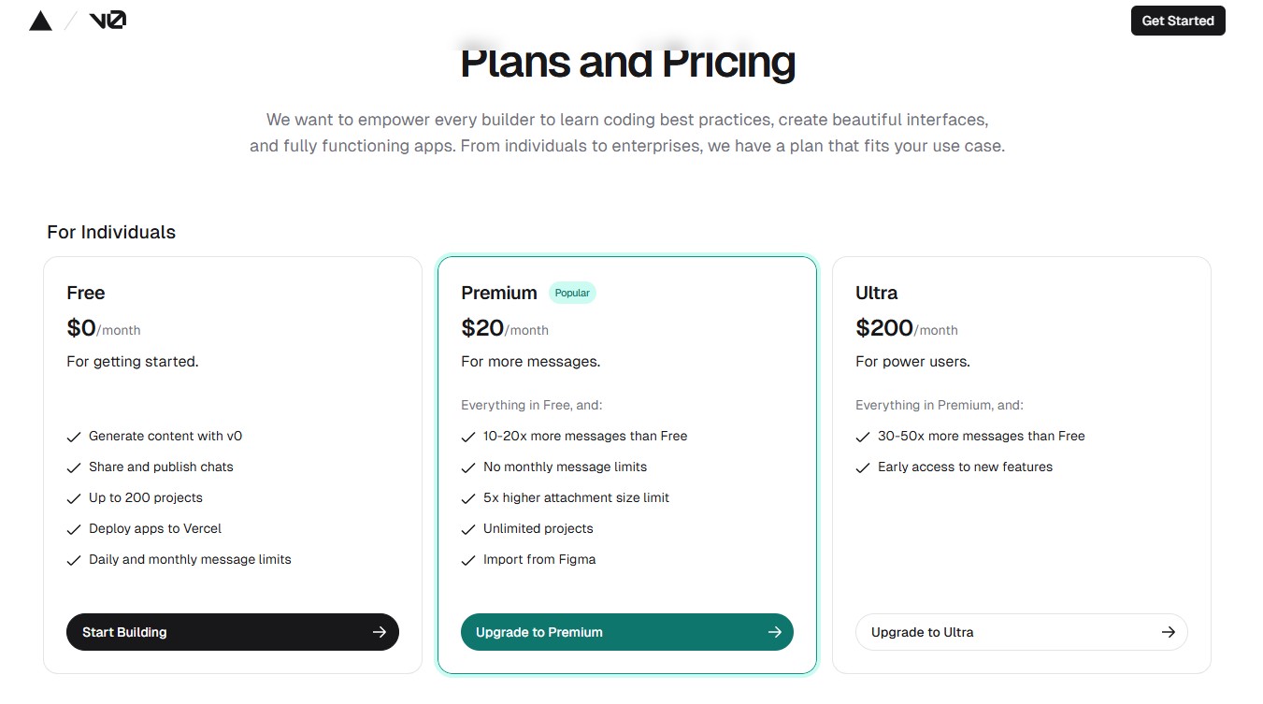Click the For Individuals section heading
This screenshot has width=1263, height=704.
tap(111, 232)
